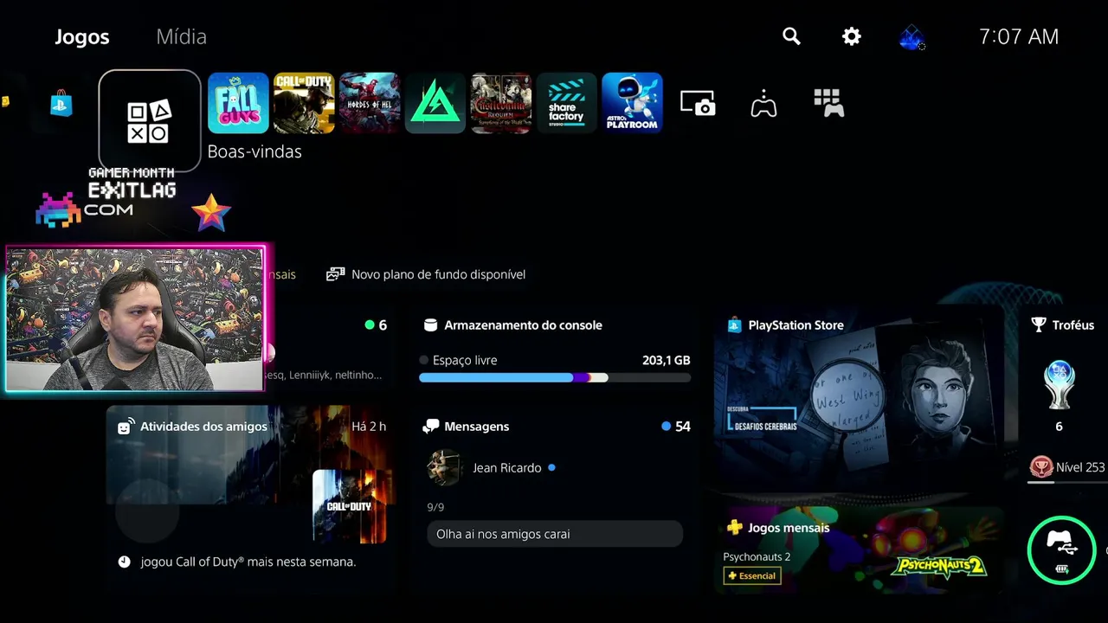Open the PlayStation Store bag icon
Viewport: 1108px width, 623px height.
click(x=61, y=104)
